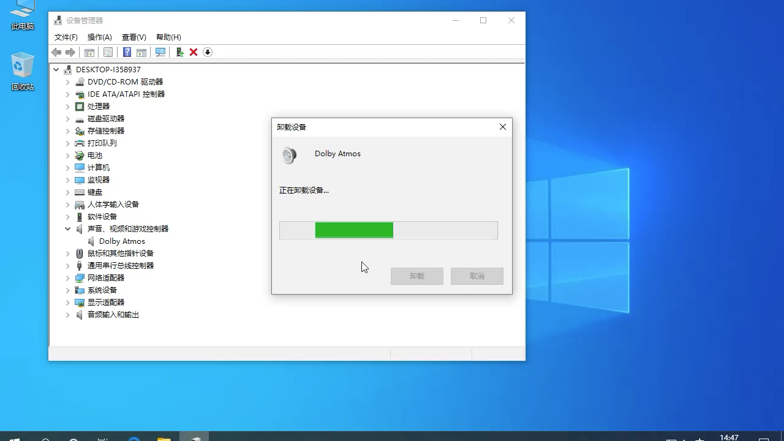Toggle the show/hide console tree toolbar icon
The height and width of the screenshot is (441, 784).
click(x=89, y=53)
